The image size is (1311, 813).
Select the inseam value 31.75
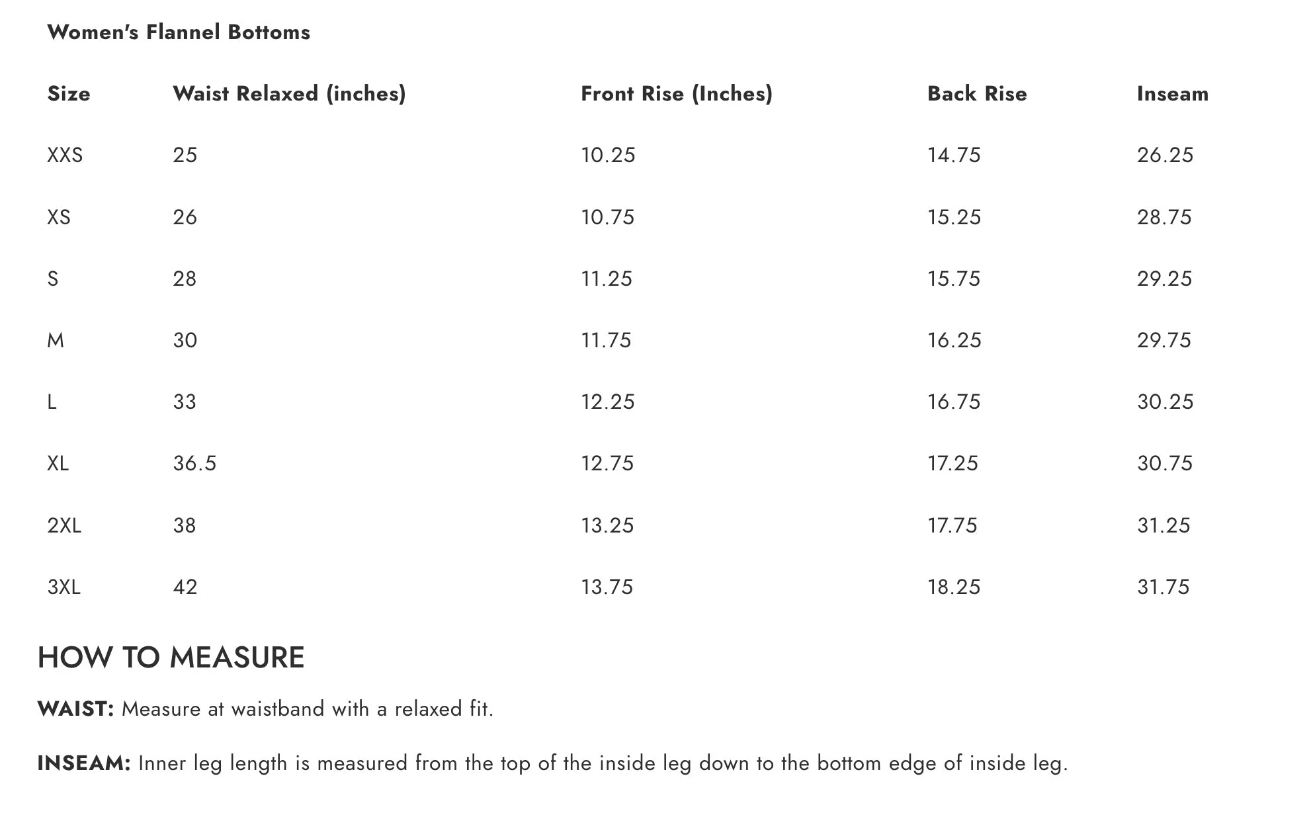point(1163,587)
